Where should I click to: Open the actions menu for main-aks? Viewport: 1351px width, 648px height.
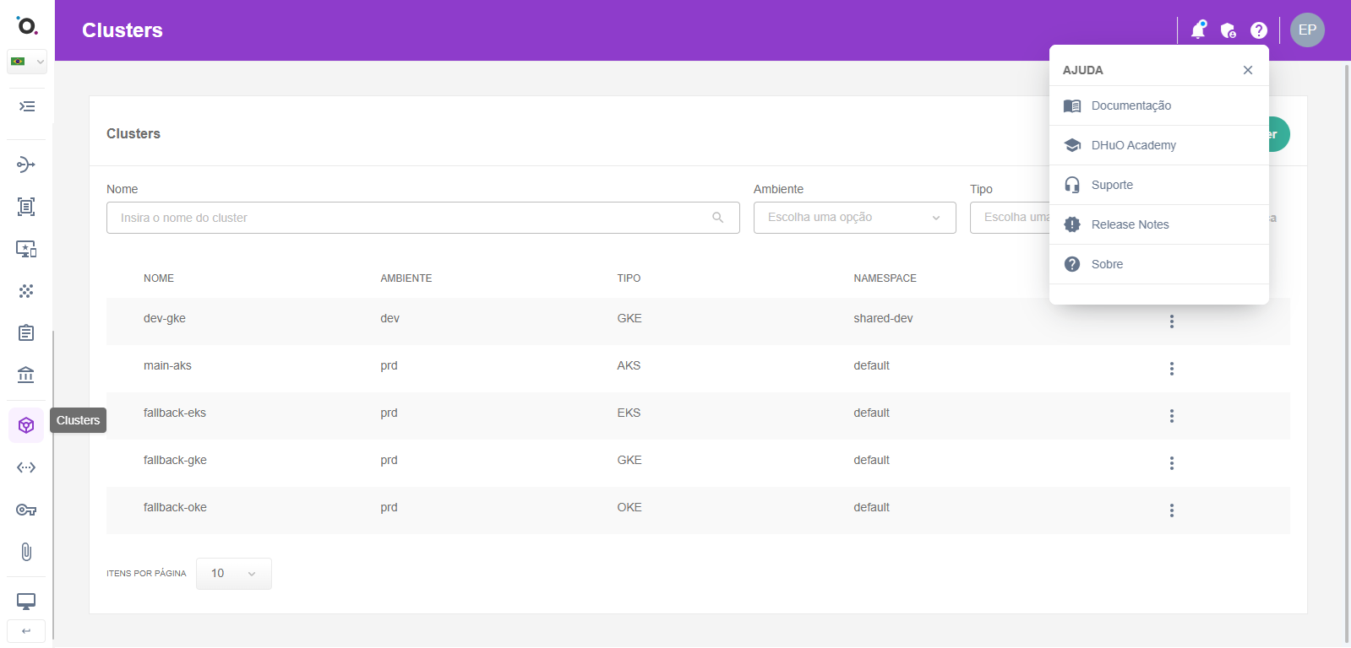1172,369
